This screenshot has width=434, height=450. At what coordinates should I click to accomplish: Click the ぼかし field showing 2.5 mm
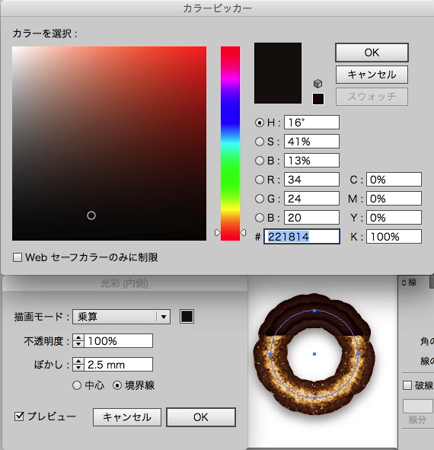[x=118, y=365]
